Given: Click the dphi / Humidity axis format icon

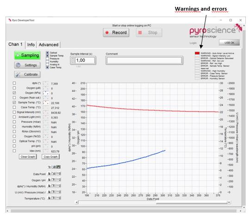Looking at the screenshot, I should point(59,186).
